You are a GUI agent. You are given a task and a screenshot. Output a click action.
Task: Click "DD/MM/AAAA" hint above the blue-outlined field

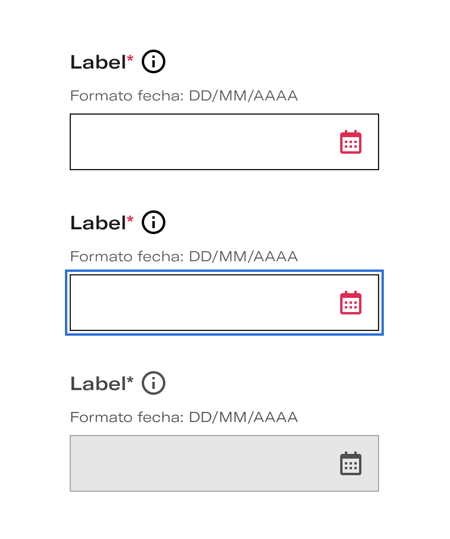[x=243, y=256]
